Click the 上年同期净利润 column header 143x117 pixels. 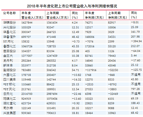coord(118,15)
